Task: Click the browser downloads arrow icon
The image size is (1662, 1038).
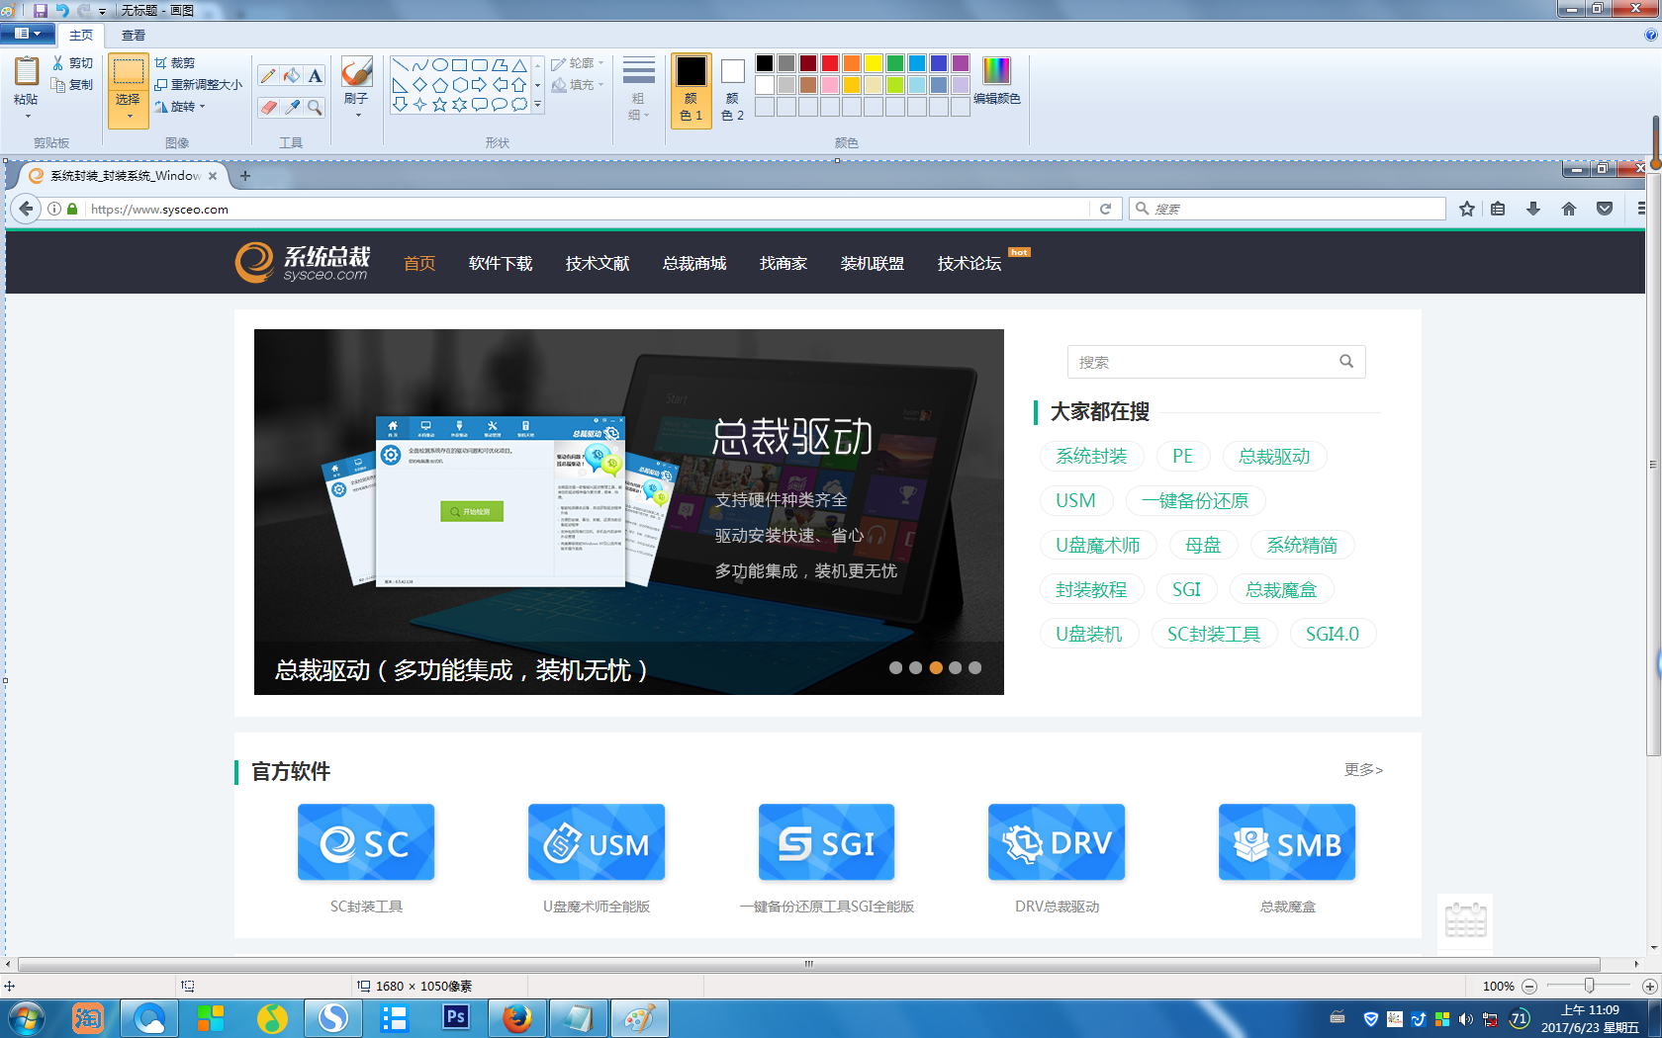Action: click(1533, 209)
